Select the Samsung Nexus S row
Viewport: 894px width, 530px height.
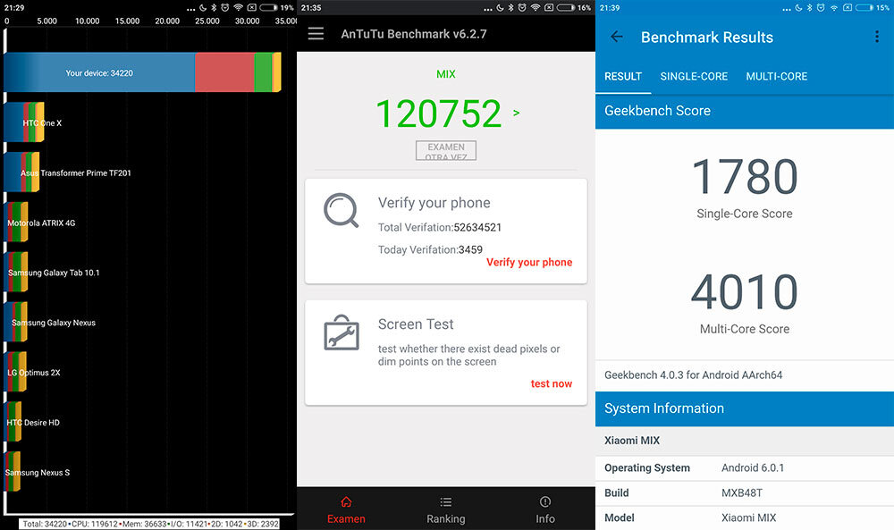(38, 473)
